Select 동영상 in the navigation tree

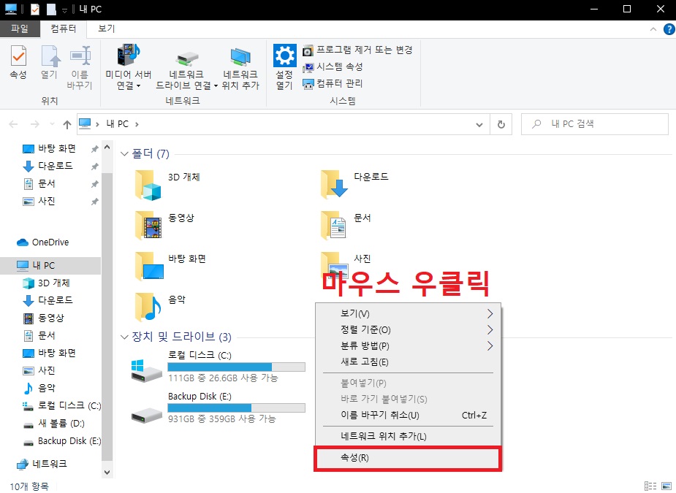tap(43, 318)
